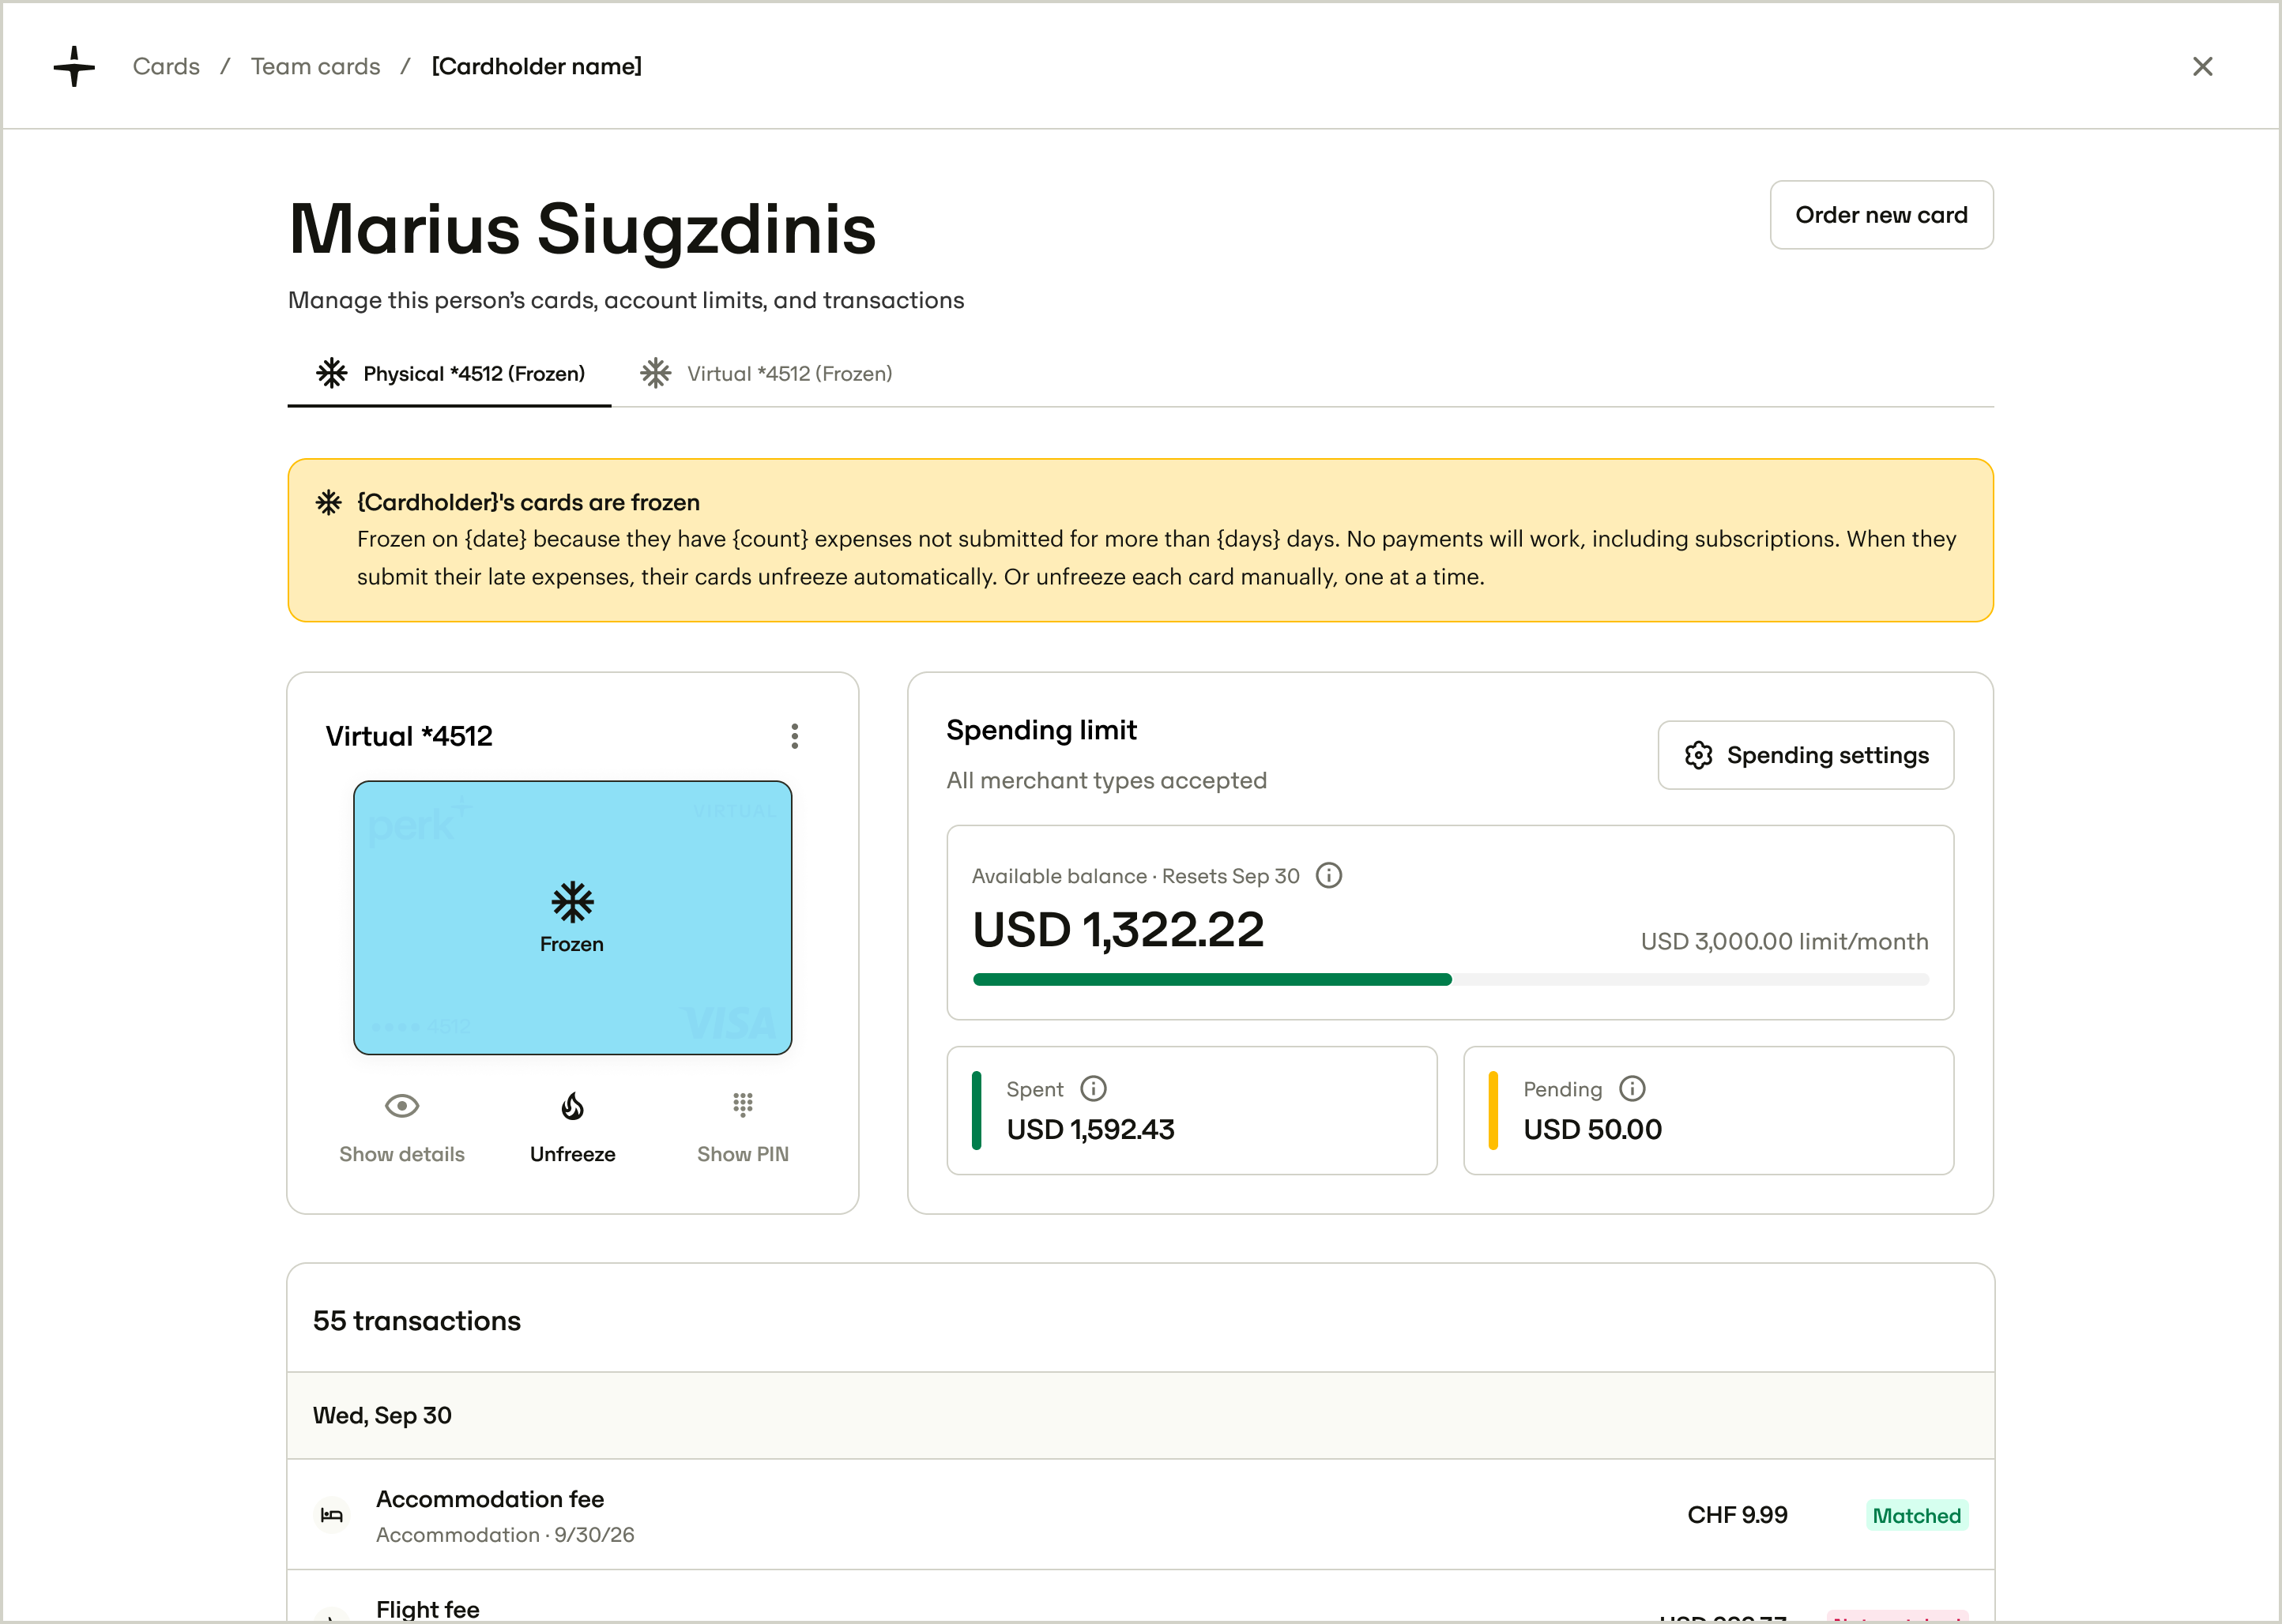
Task: Open the three-dot menu for Virtual *4512
Action: pos(794,736)
